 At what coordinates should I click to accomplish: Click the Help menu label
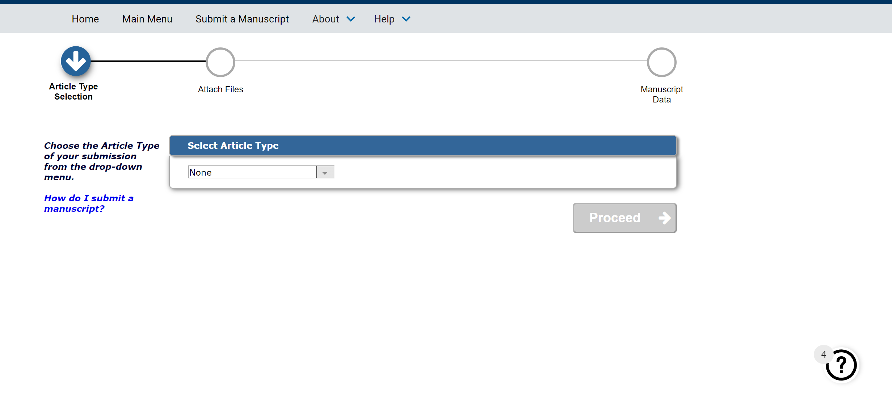[384, 19]
